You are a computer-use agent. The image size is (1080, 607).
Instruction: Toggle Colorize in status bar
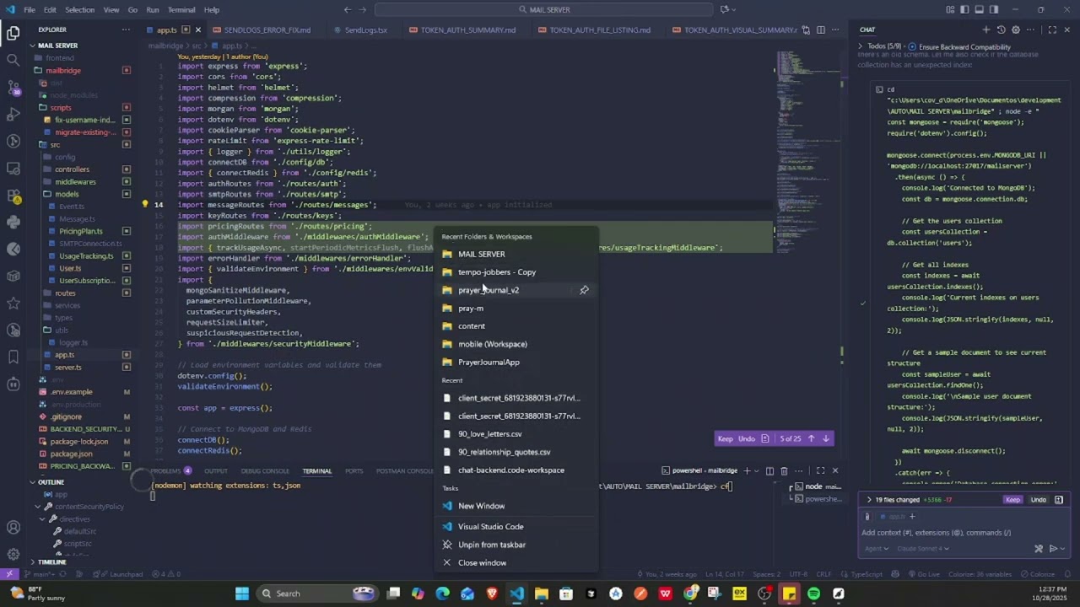(1038, 574)
